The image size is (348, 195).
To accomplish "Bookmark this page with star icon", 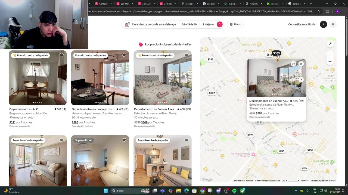I will 319,11.
